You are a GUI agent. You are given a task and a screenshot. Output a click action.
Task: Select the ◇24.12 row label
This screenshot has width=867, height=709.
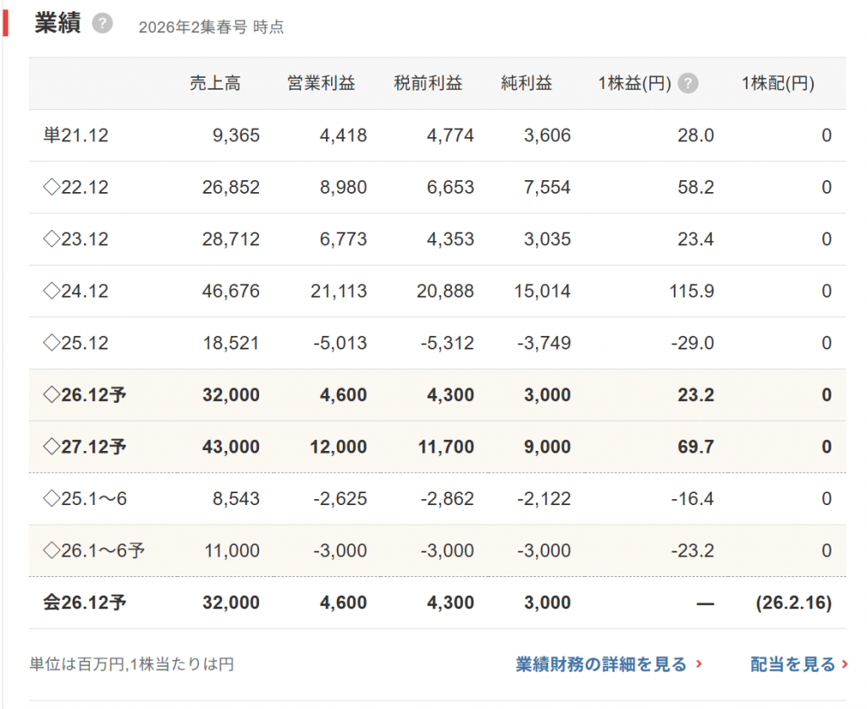tap(75, 291)
